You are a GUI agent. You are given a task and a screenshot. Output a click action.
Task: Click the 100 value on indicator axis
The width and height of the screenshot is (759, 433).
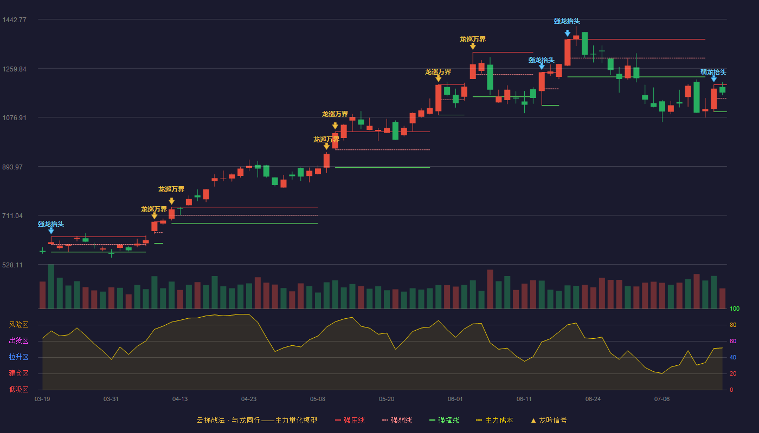pyautogui.click(x=735, y=309)
